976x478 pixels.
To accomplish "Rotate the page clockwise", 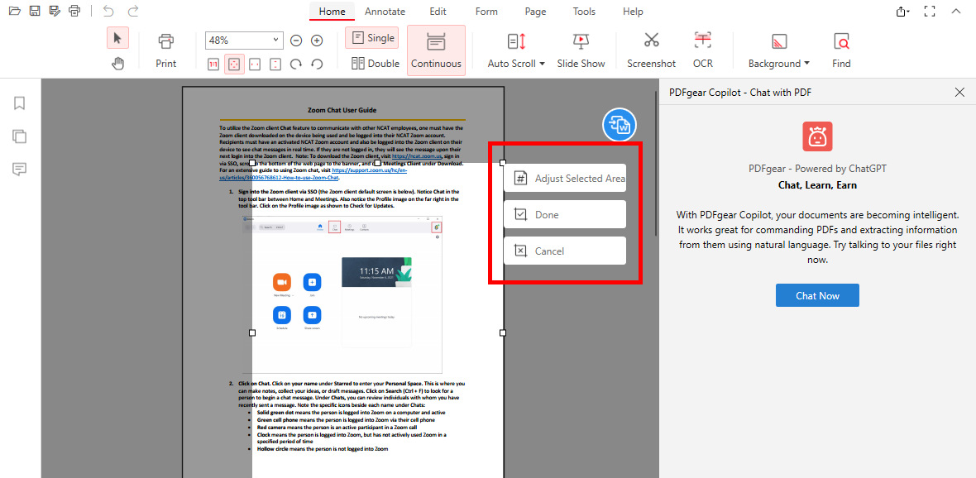I will (296, 63).
